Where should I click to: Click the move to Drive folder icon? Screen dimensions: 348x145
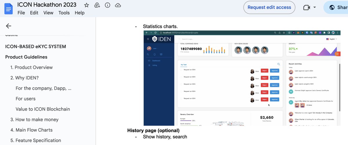point(97,5)
